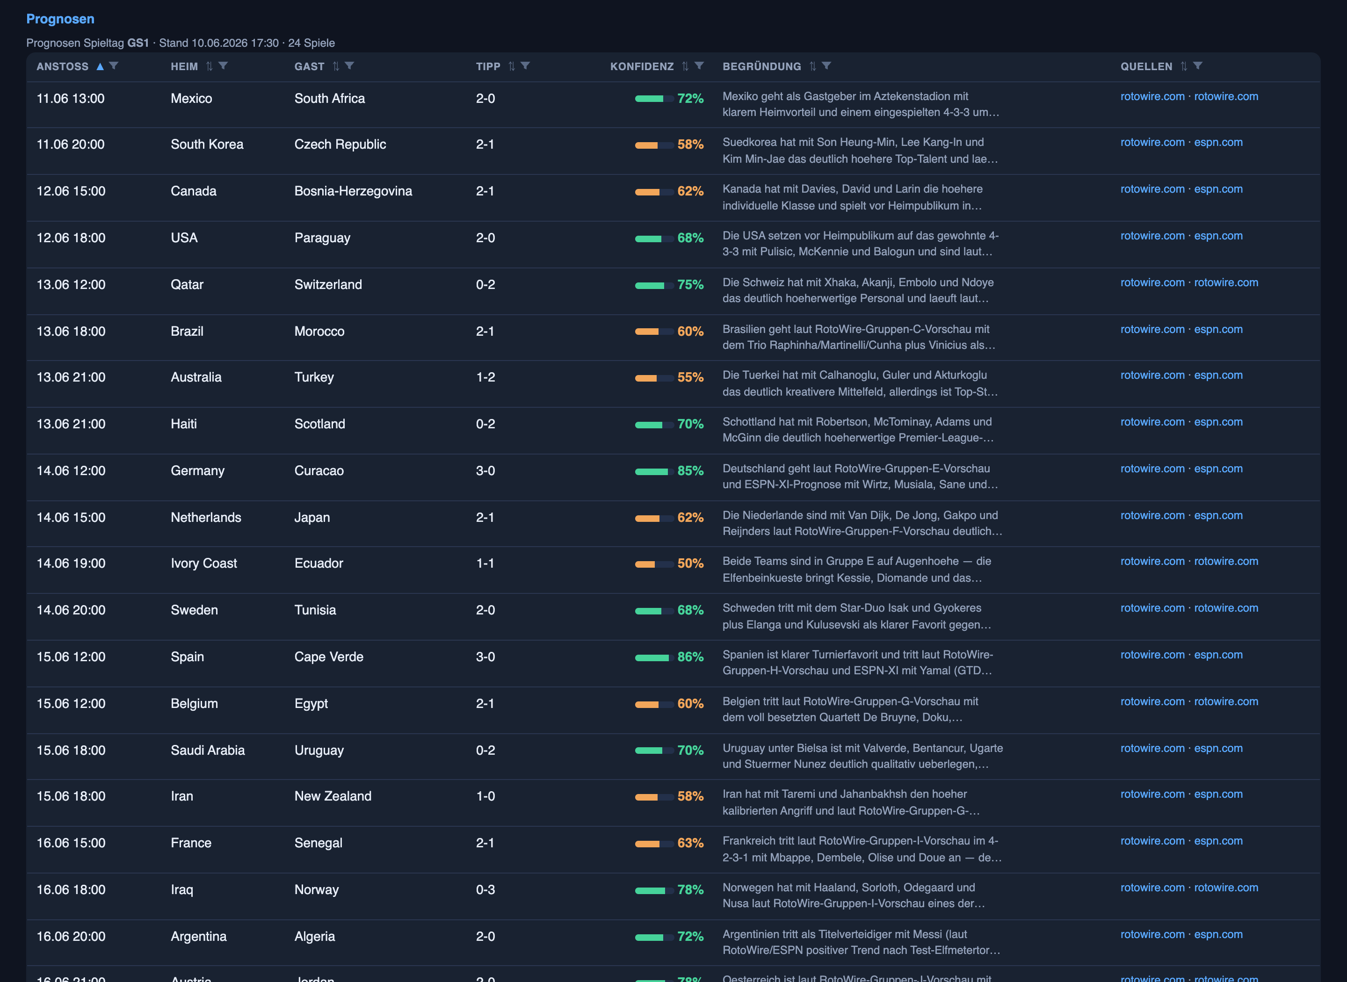Viewport: 1347px width, 982px height.
Task: Select the 'Belgium' home team cell
Action: click(x=194, y=704)
